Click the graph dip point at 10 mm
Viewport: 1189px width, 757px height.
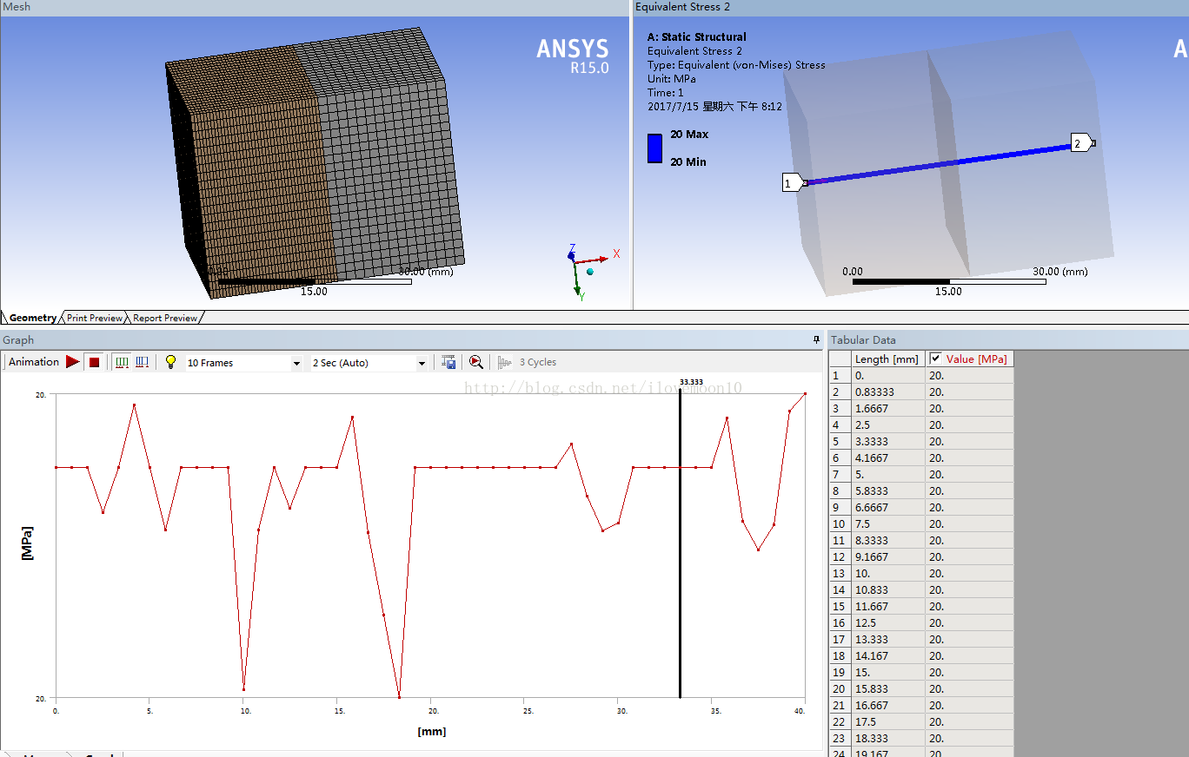point(243,689)
